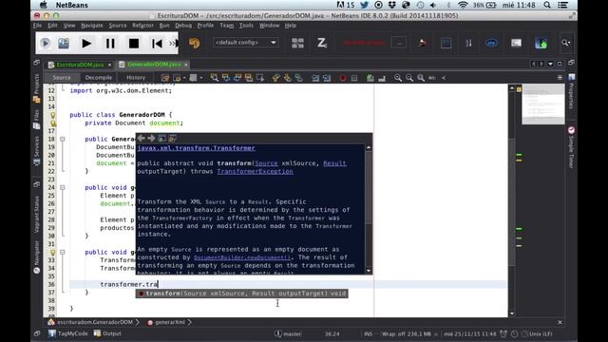Click the javadoc open source icon

pyautogui.click(x=172, y=138)
